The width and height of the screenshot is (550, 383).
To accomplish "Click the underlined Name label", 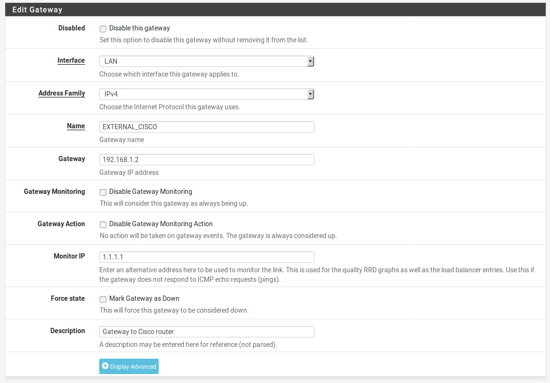I will [x=76, y=126].
